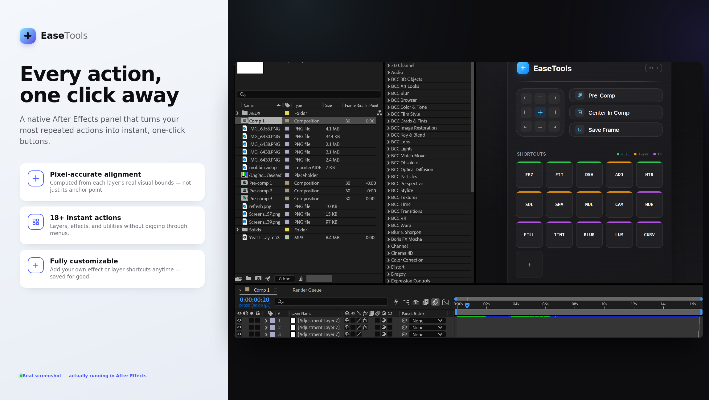Click the Graph Editor icon in timeline

445,302
